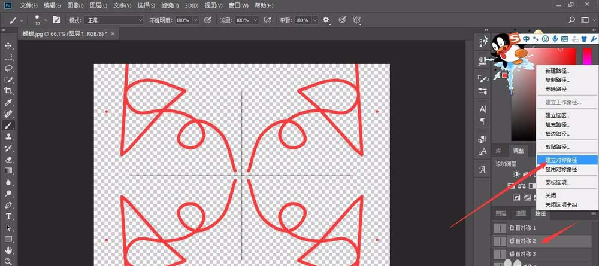Open the Character panel icon
599x266 pixels.
pyautogui.click(x=482, y=109)
